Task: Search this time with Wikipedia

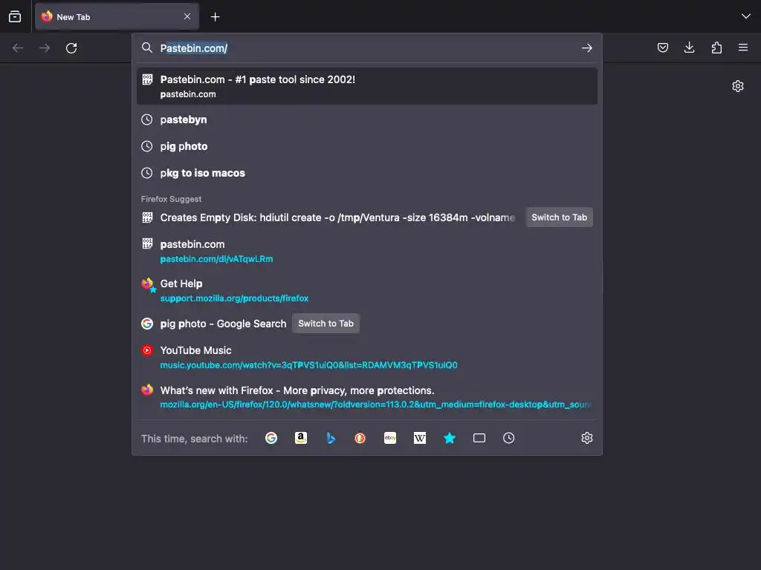Action: click(420, 438)
